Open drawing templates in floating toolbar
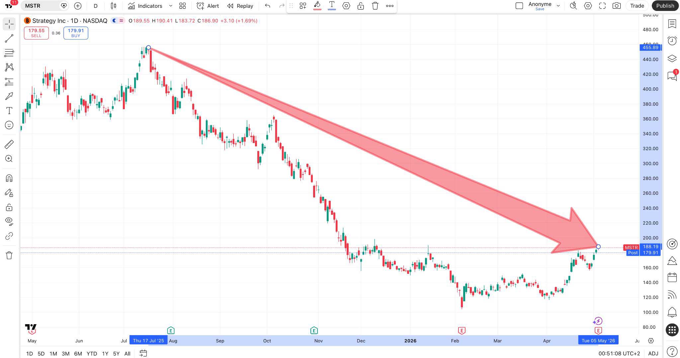This screenshot has width=680, height=358. pyautogui.click(x=303, y=6)
